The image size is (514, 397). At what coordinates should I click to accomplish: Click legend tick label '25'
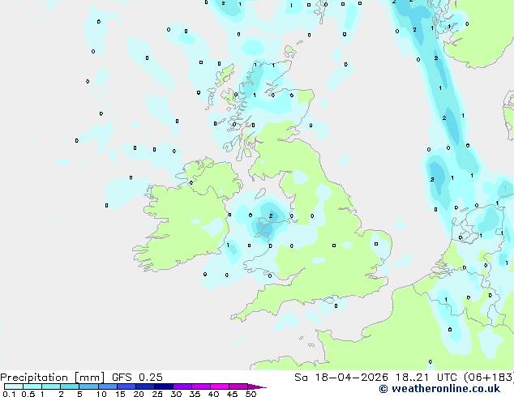[157, 394]
